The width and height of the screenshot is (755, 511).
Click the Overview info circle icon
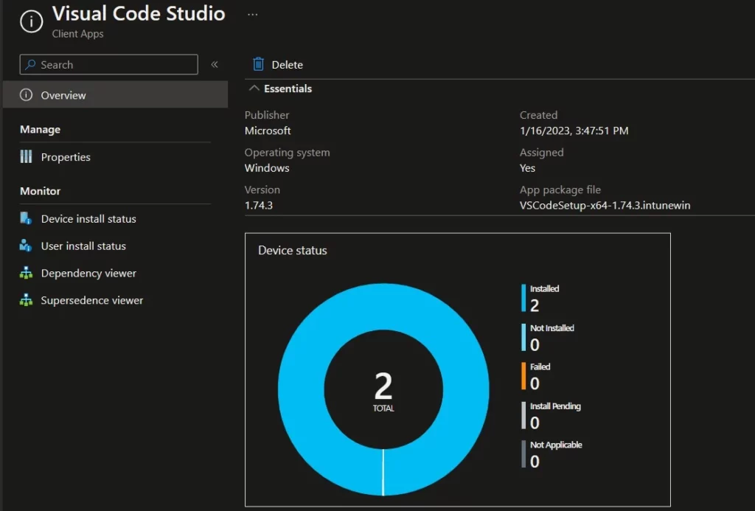click(x=26, y=95)
